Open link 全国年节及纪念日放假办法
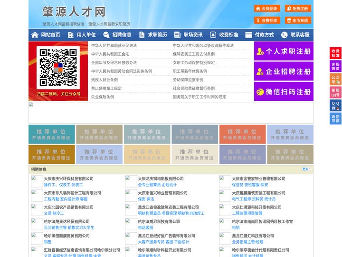The height and width of the screenshot is (257, 342). [114, 63]
